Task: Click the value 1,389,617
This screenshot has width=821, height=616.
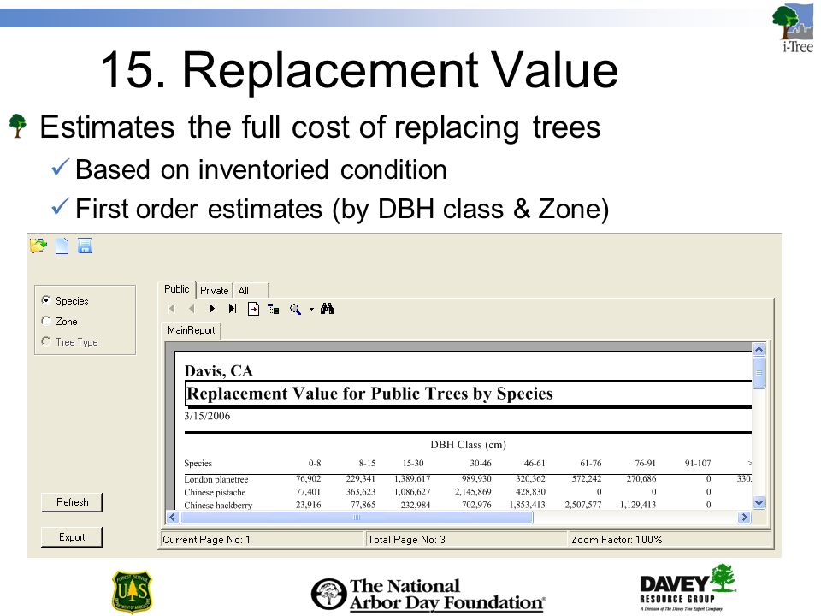Action: pos(412,479)
